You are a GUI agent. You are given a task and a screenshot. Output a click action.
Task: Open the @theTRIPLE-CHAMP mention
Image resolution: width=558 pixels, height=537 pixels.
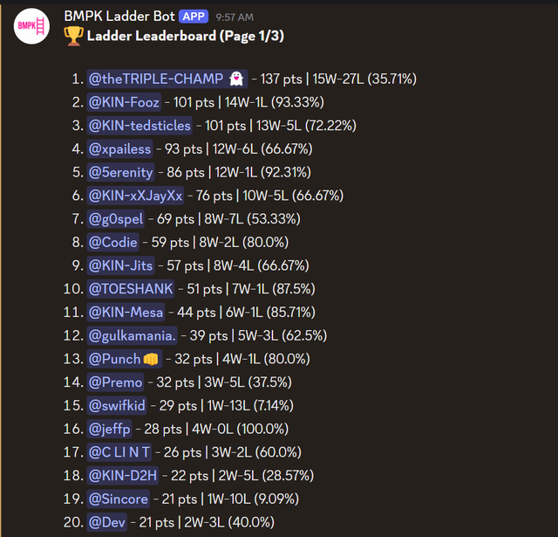[x=167, y=79]
